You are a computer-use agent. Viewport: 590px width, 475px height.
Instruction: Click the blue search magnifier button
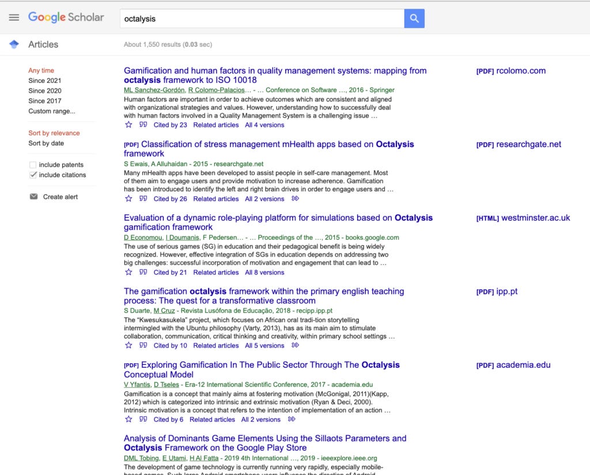[x=414, y=18]
